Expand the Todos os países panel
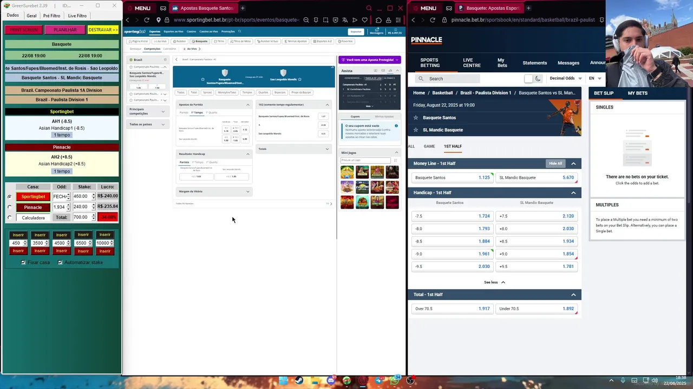Screen dimensions: 693x389 147,124
